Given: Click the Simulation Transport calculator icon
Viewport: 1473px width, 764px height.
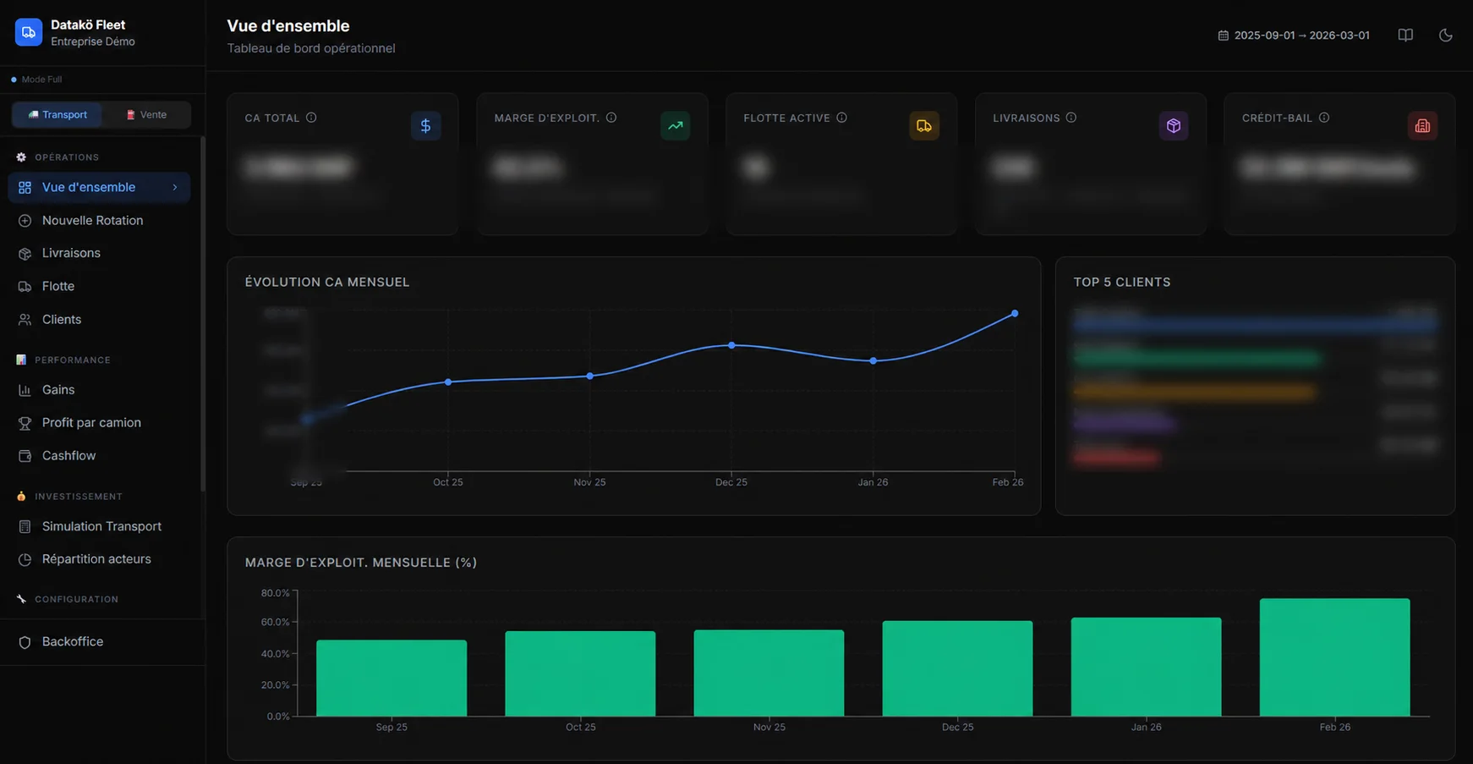Looking at the screenshot, I should [25, 526].
